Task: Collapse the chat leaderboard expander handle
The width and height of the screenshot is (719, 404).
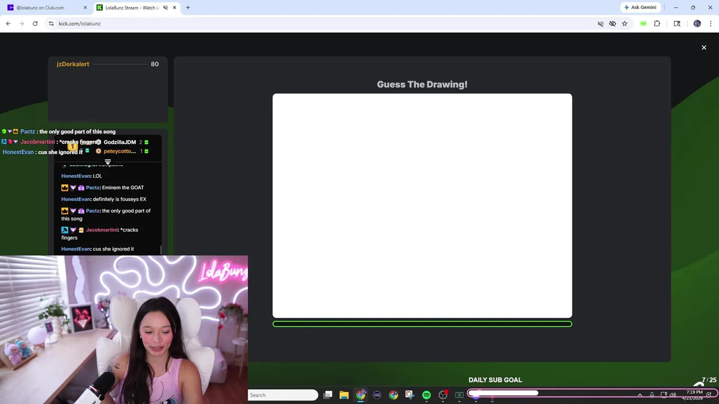Action: click(108, 162)
